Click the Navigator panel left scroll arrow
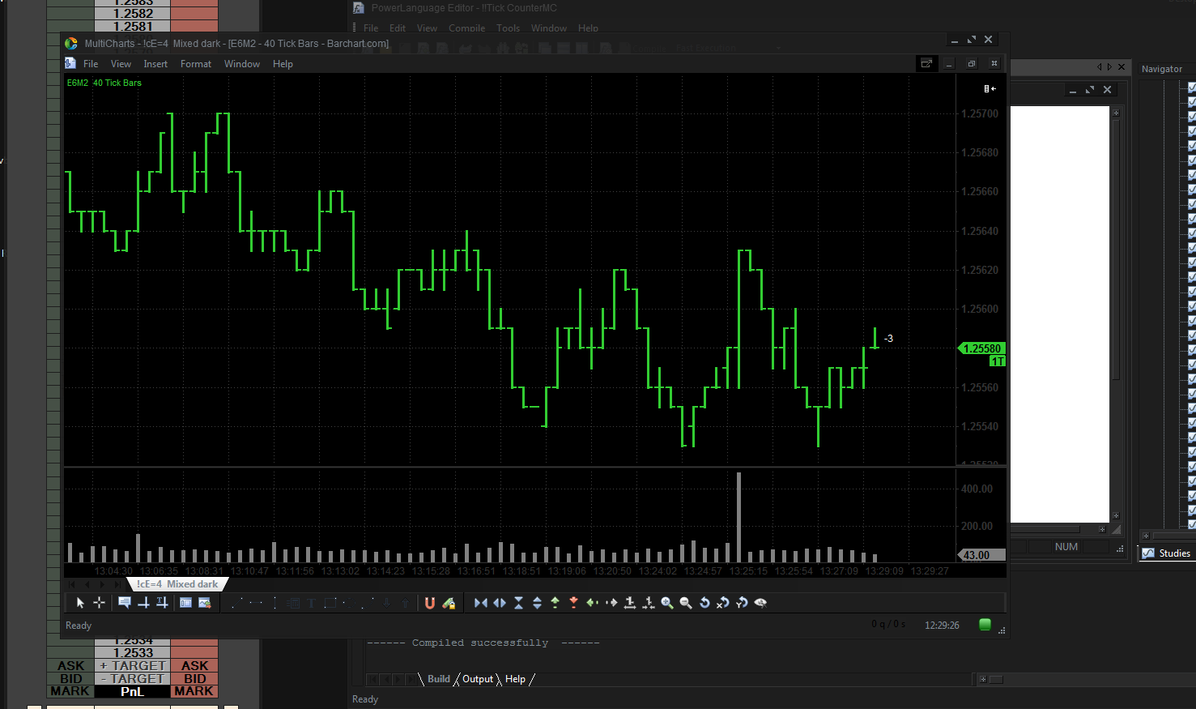The width and height of the screenshot is (1196, 709). (1100, 67)
